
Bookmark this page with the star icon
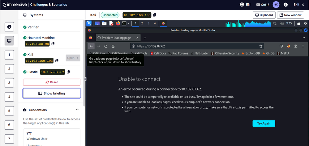[261, 46]
